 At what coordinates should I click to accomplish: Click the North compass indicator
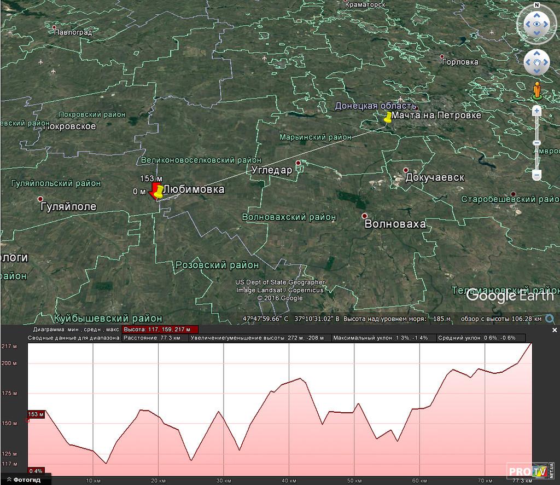tap(537, 5)
